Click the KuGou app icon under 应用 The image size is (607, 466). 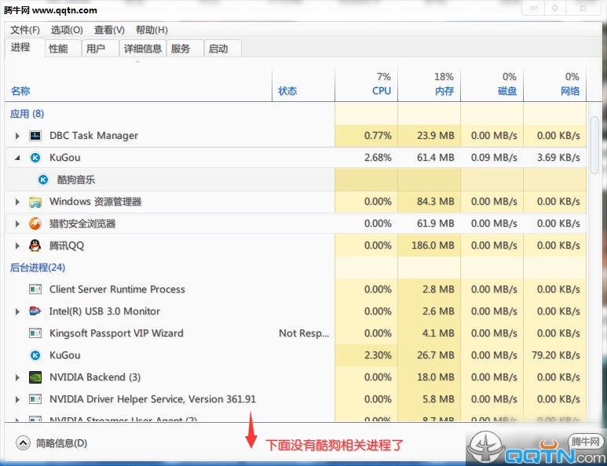[x=35, y=158]
